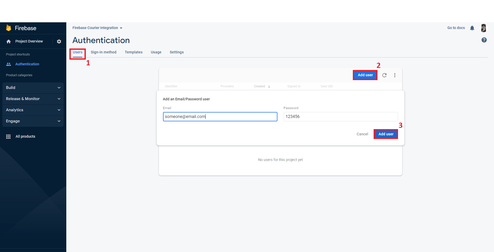
Task: Select Authentication in Project shortcuts
Action: [x=27, y=64]
